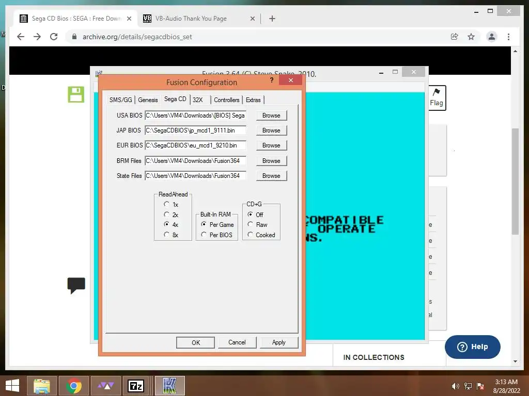Viewport: 529px width, 396px height.
Task: Set CD+G to Raw
Action: [x=250, y=224]
